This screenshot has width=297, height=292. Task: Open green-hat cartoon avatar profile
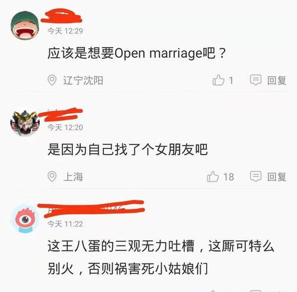25,26
